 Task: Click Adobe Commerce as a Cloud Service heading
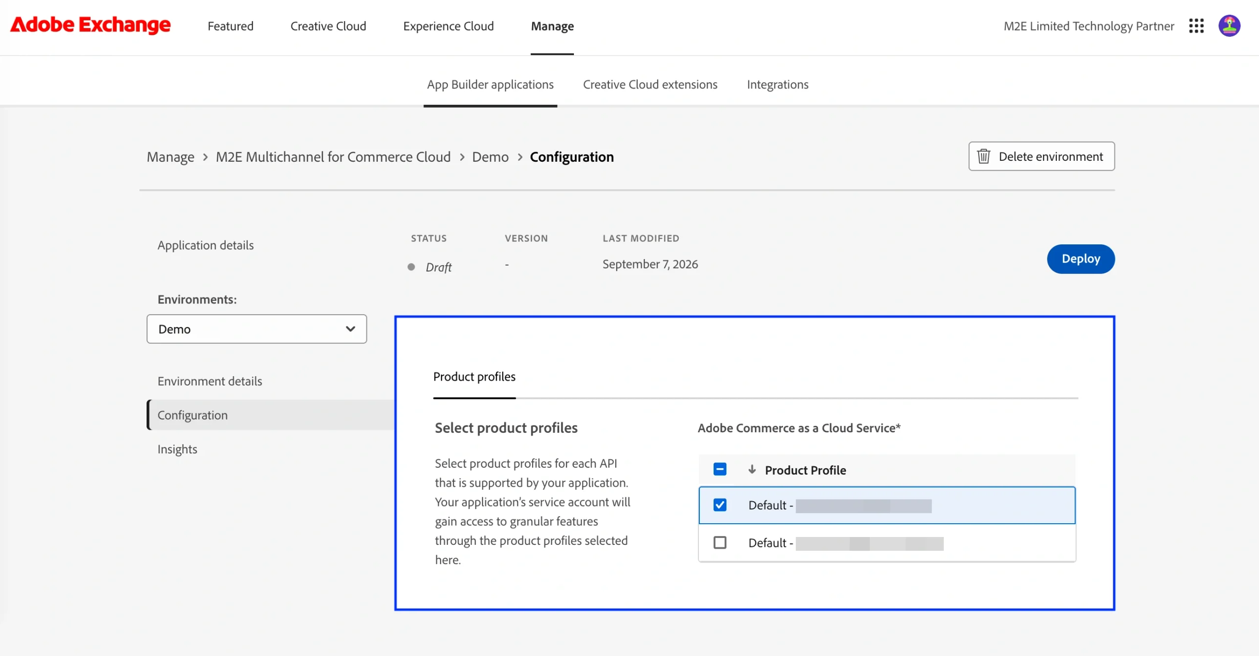[799, 428]
